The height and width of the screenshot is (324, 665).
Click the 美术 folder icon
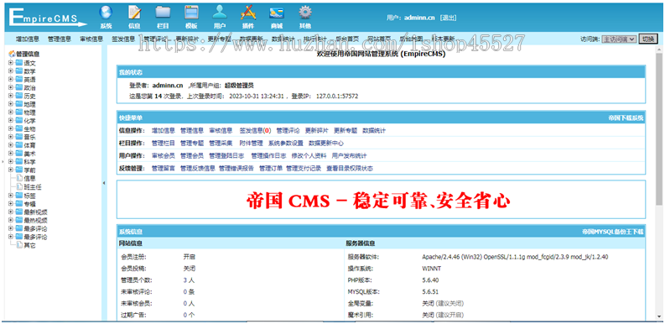[19, 154]
